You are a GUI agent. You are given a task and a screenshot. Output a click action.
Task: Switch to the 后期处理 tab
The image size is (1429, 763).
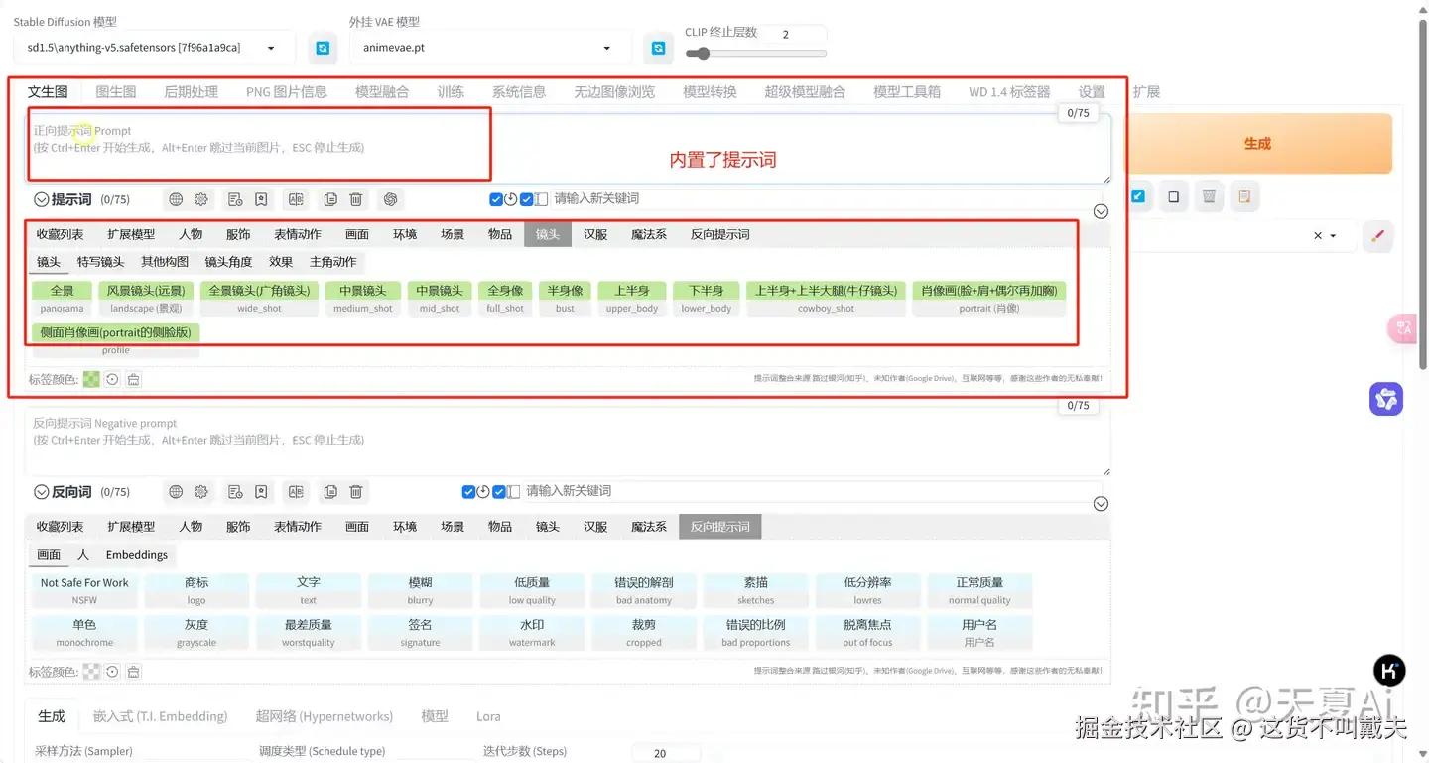pos(191,91)
